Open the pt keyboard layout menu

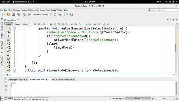(159, 2)
